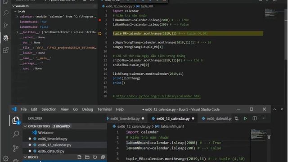Screen dimensions: 288x162
Task: Expand the __builtins__ variable
Action: [x=17, y=32]
